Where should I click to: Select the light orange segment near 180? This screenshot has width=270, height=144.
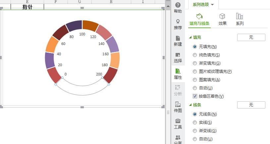coord(115,60)
